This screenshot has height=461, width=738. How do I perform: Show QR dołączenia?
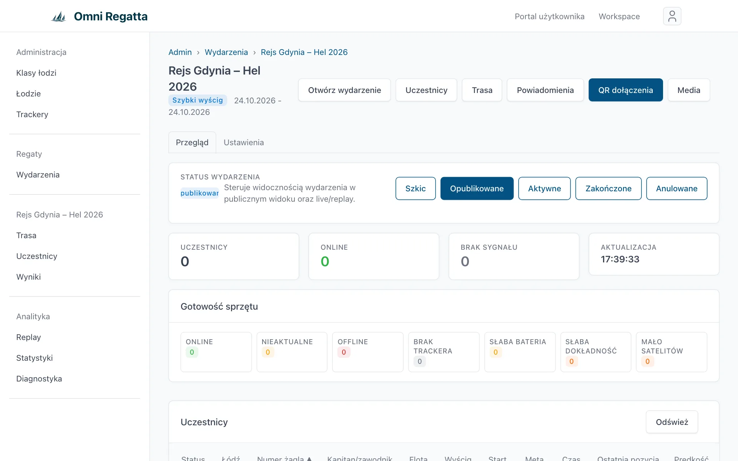coord(625,90)
